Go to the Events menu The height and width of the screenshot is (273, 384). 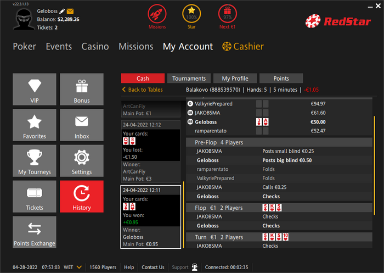pos(59,46)
